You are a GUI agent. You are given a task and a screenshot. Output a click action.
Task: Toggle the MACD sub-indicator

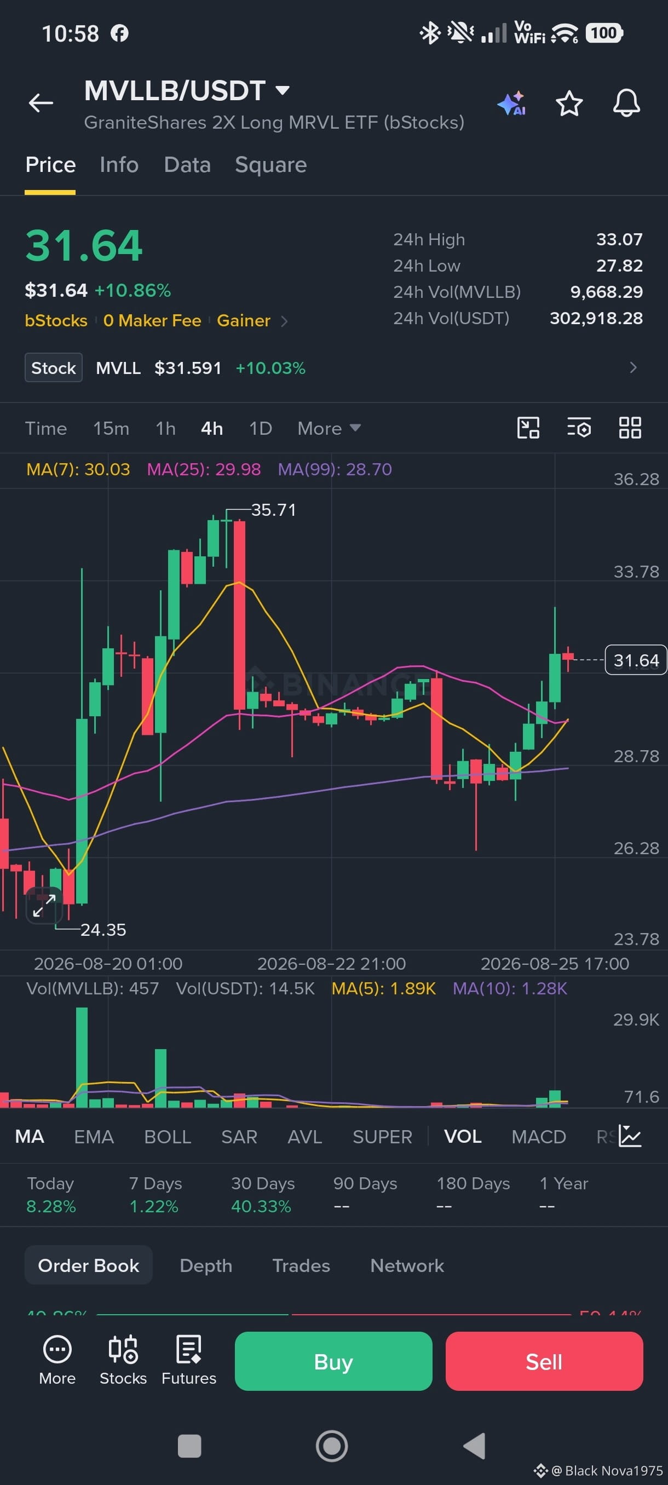(539, 1136)
